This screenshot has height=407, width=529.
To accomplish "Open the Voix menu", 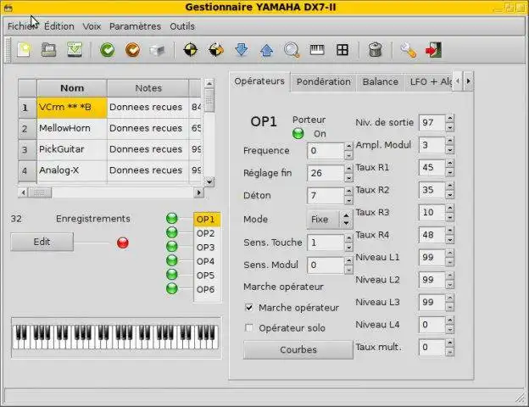I will [x=92, y=26].
